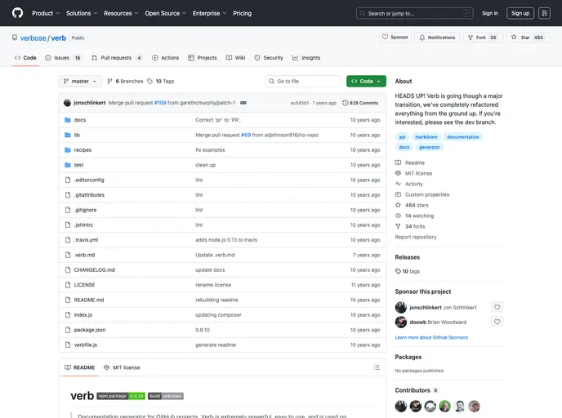Screen dimensions: 562x418
Task: Switch to the Actions tab
Action: (165, 58)
